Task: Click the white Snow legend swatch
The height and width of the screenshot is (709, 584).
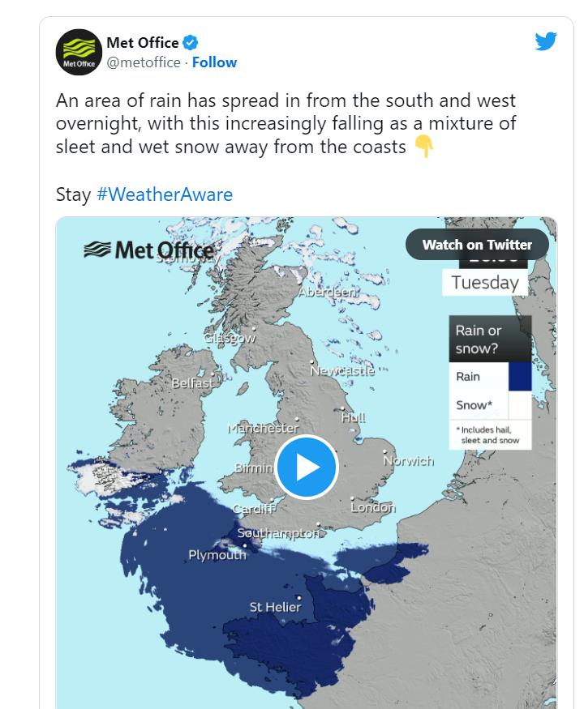Action: tap(520, 405)
